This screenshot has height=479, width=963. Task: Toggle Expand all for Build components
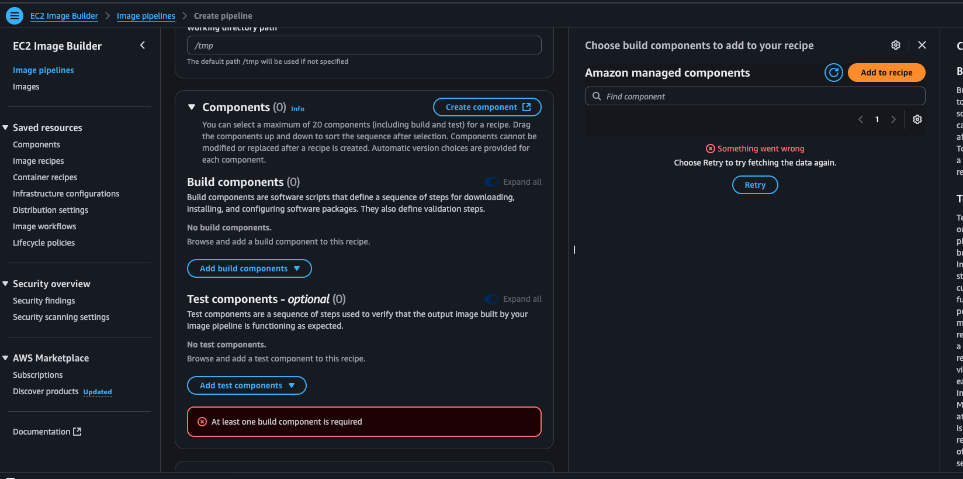point(491,182)
